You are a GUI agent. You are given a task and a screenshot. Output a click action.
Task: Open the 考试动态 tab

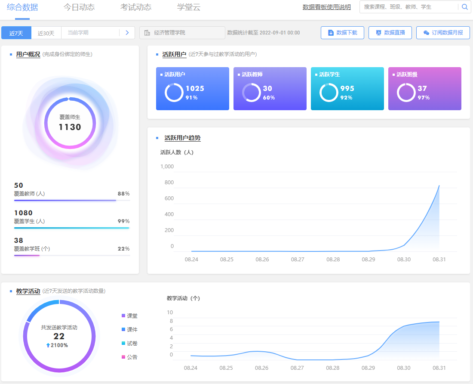tap(136, 7)
